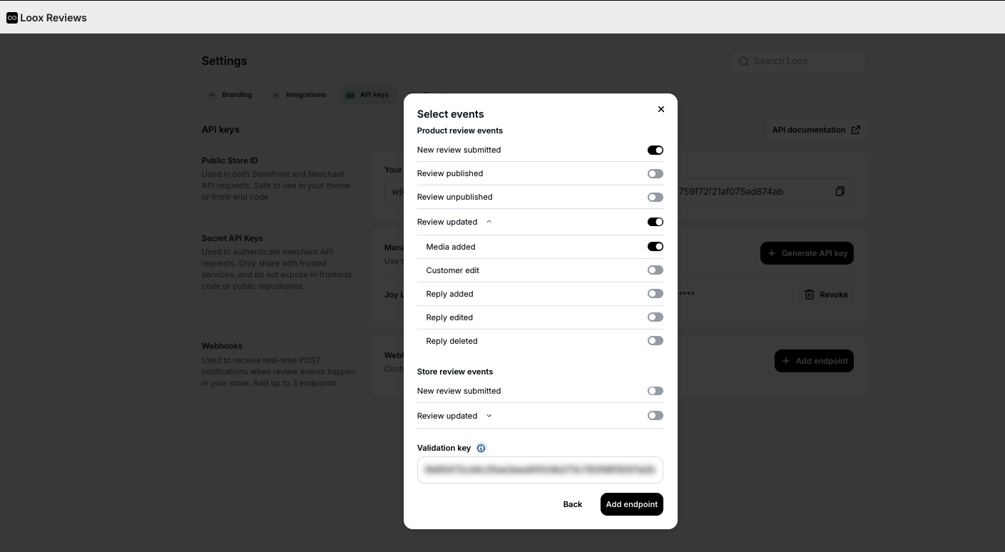
Task: Click the Branding tab icon
Action: [x=212, y=95]
